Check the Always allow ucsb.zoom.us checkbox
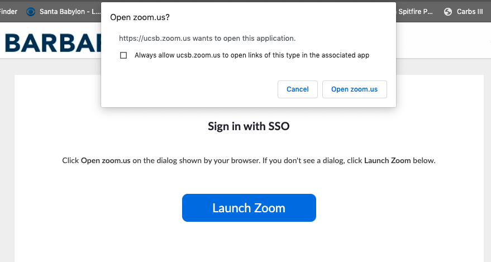 pos(123,55)
